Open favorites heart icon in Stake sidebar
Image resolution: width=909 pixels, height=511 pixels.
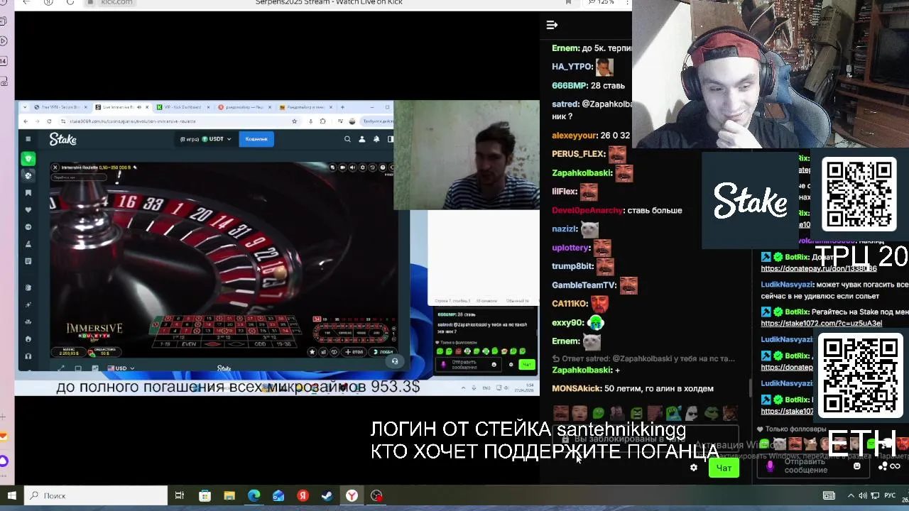click(28, 210)
